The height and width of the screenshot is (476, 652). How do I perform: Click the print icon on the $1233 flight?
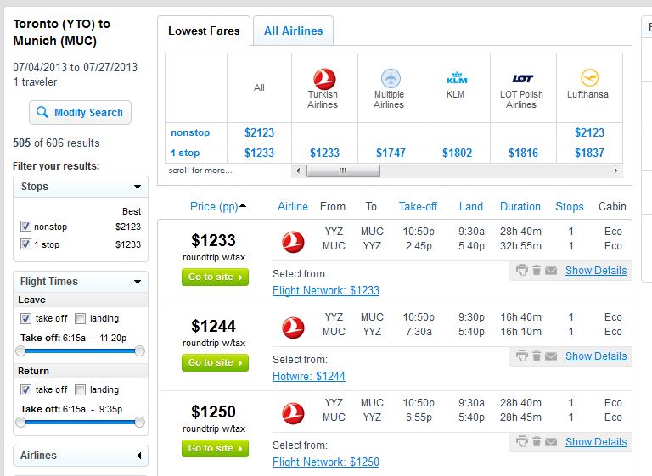(x=521, y=270)
